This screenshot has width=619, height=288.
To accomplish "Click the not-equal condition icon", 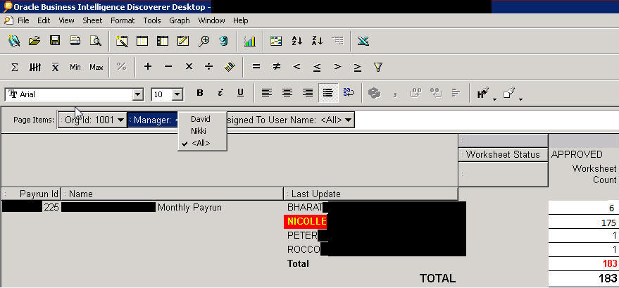I will pos(277,67).
